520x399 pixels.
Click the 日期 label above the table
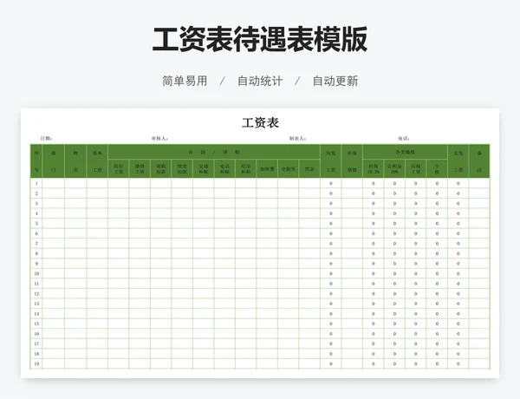coord(46,138)
